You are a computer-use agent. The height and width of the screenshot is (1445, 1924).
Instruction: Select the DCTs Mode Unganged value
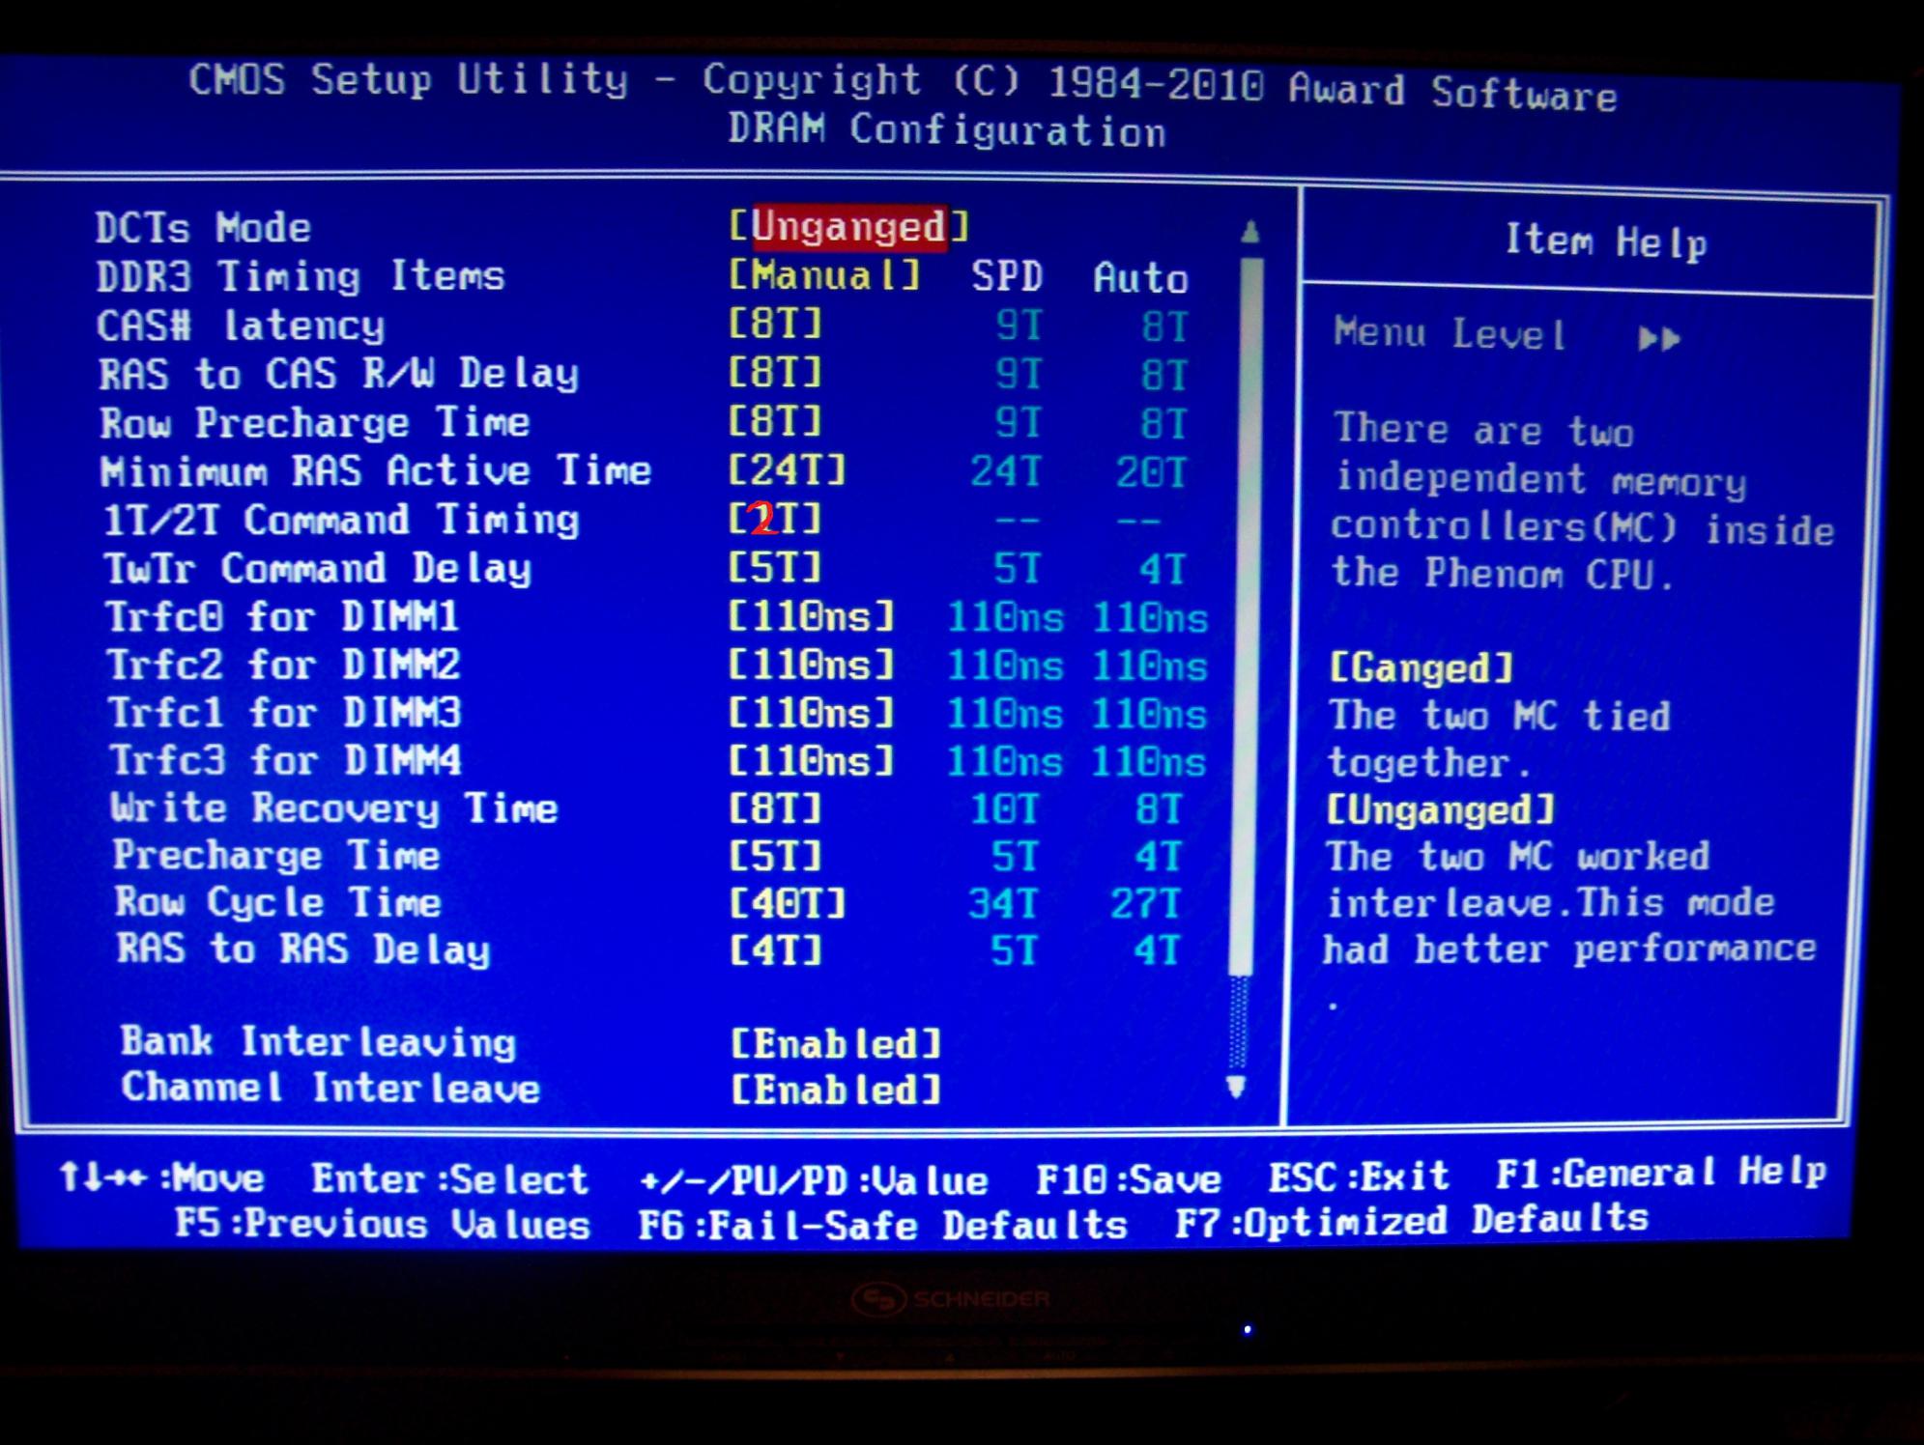click(848, 227)
